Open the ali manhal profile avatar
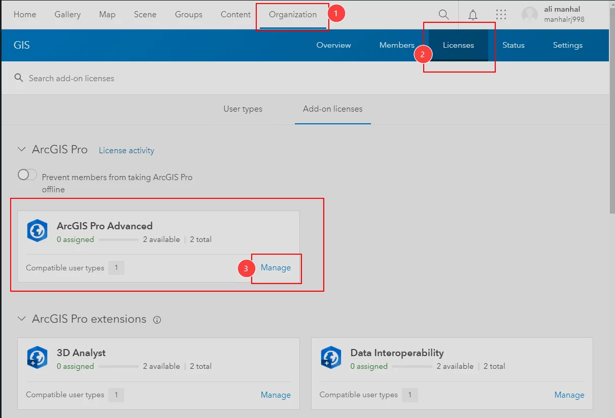Viewport: 615px width, 418px height. 530,15
